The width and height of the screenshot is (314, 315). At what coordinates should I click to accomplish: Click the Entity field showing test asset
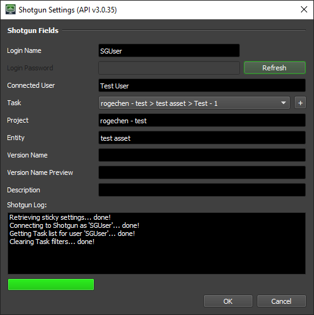point(202,138)
